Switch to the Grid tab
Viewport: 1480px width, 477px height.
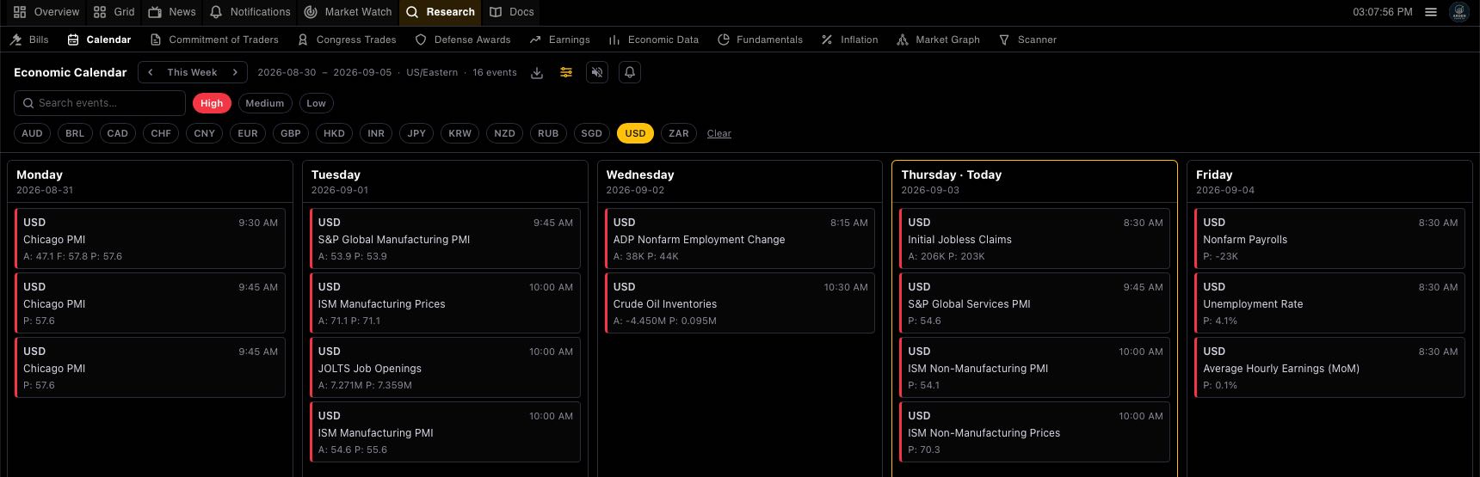pyautogui.click(x=114, y=12)
